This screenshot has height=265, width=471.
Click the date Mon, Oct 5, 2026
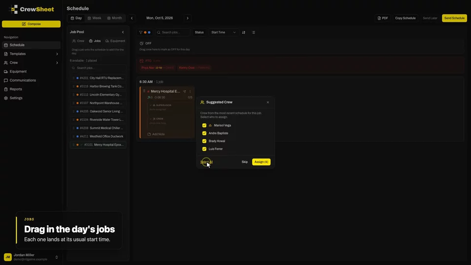point(159,18)
